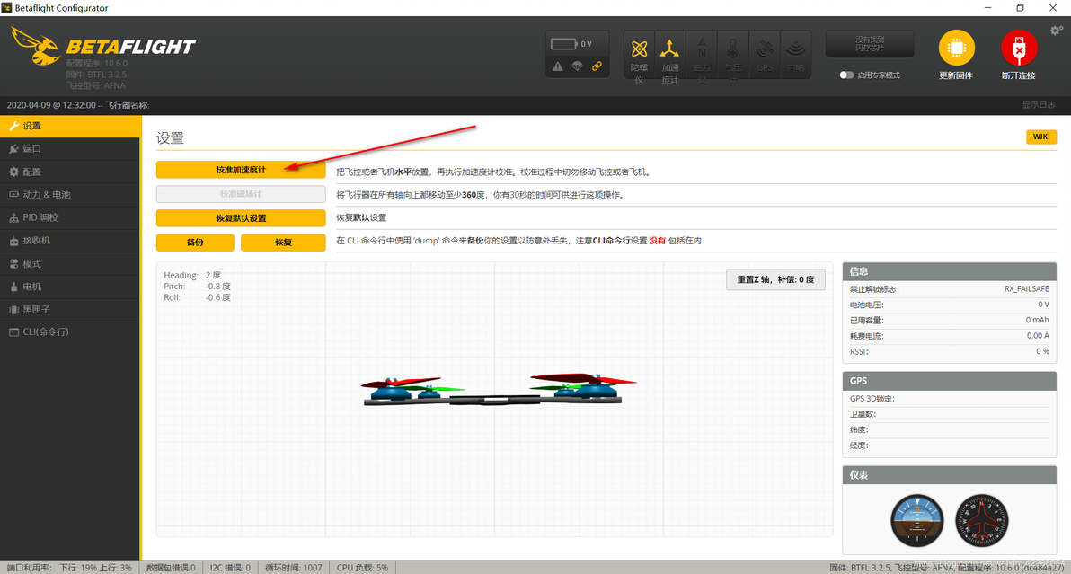Image resolution: width=1071 pixels, height=574 pixels.
Task: Open the Ports (端口) tab
Action: click(x=70, y=149)
